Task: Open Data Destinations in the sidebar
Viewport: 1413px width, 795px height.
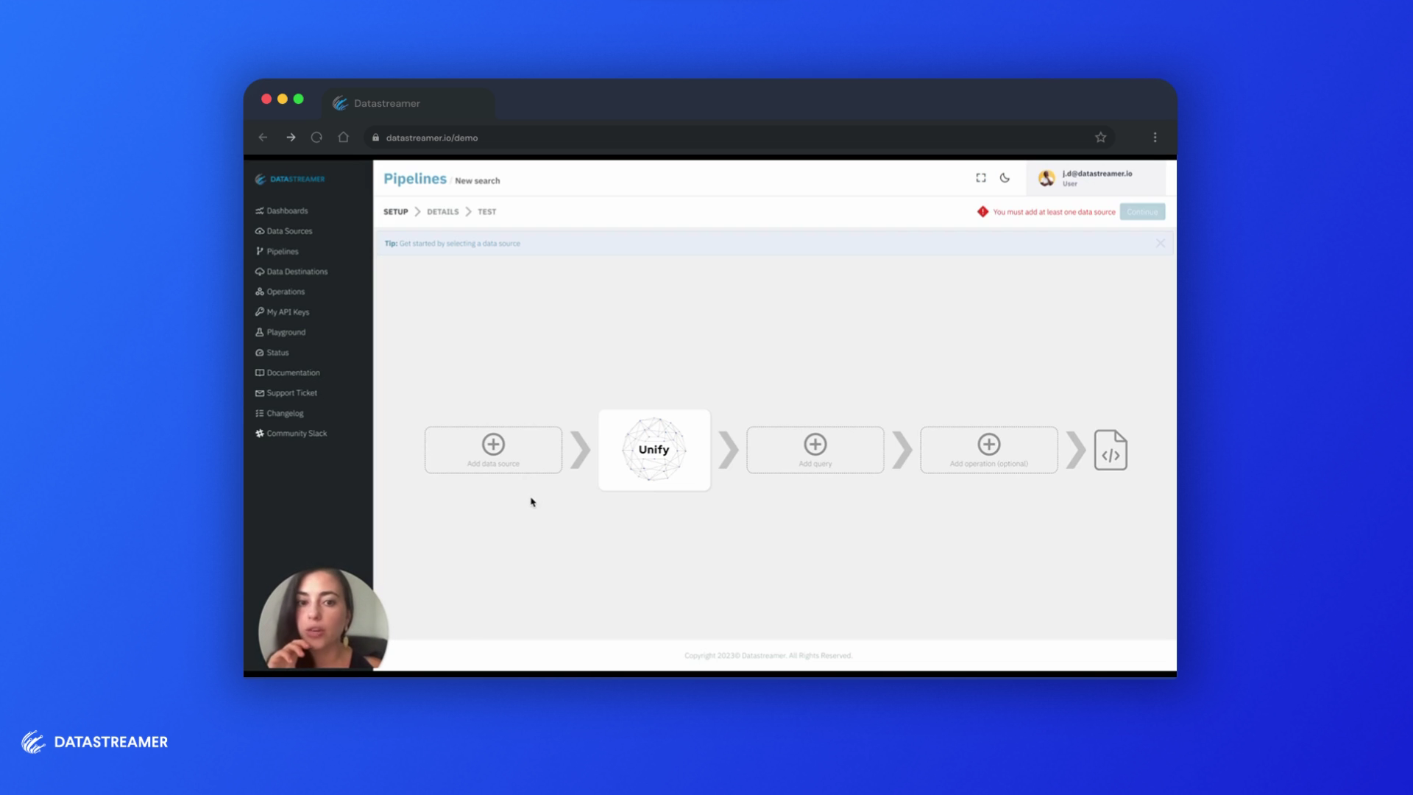Action: [x=297, y=271]
